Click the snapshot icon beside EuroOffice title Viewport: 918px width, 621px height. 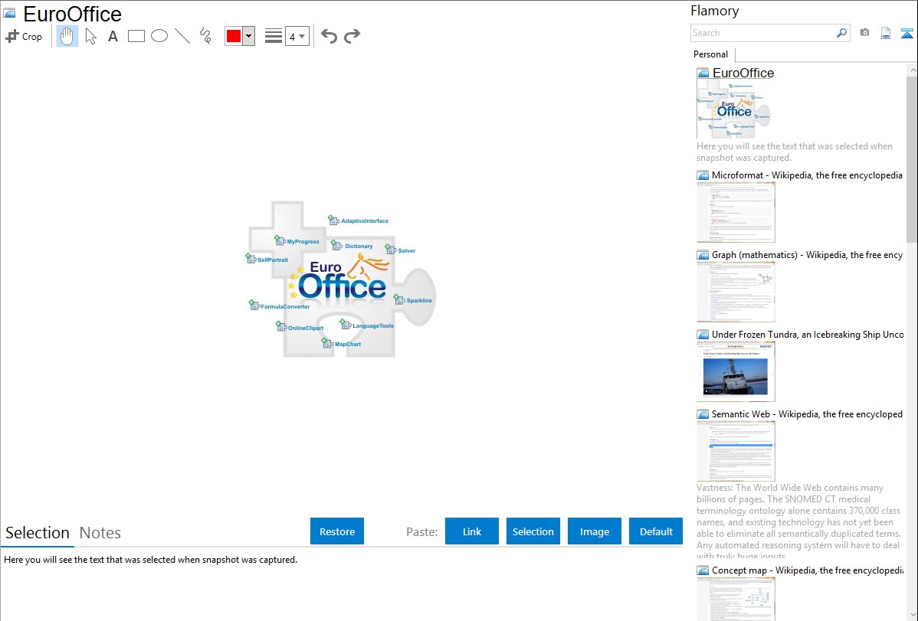[9, 13]
